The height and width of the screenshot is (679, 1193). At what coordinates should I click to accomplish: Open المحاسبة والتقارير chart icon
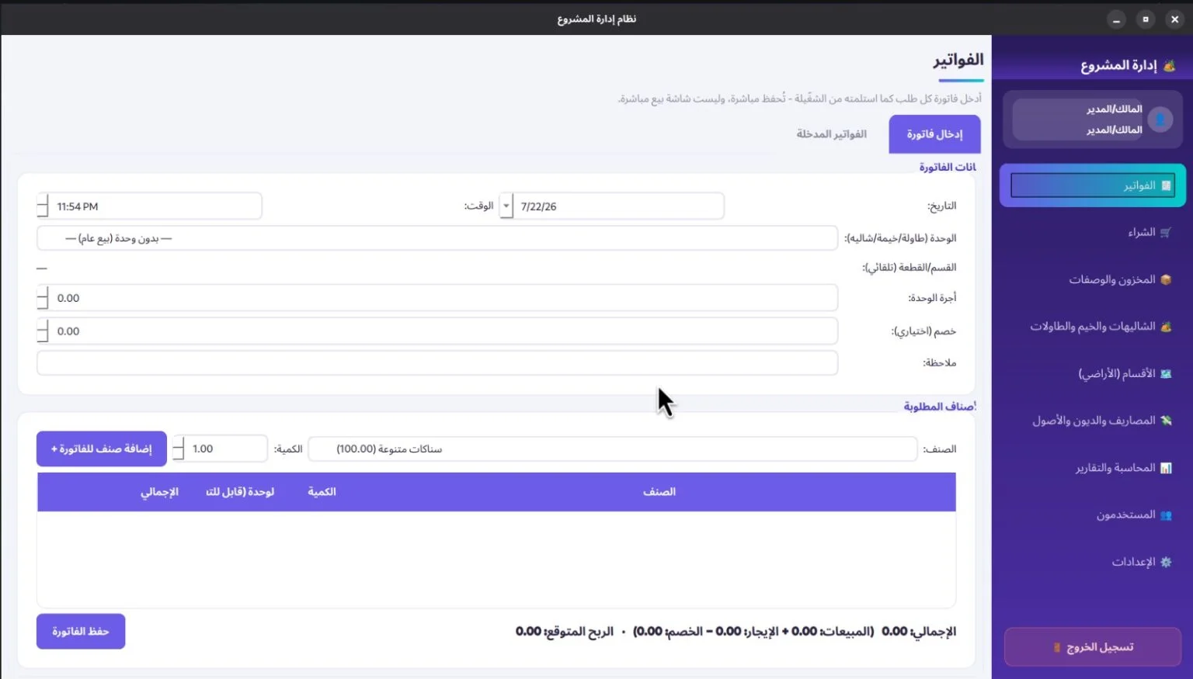click(x=1165, y=468)
